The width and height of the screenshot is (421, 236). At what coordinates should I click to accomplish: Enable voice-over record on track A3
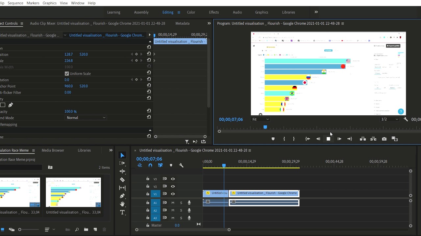pyautogui.click(x=189, y=218)
